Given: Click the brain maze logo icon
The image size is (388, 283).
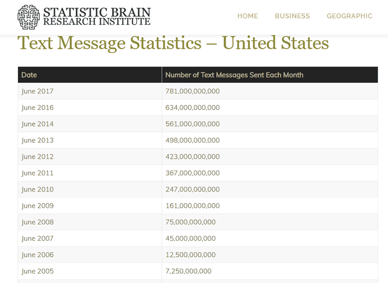Looking at the screenshot, I should (x=29, y=17).
